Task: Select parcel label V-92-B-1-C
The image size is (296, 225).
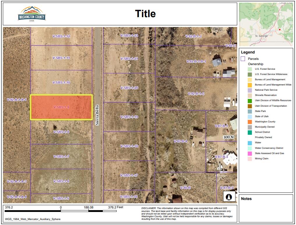Action: point(196,94)
